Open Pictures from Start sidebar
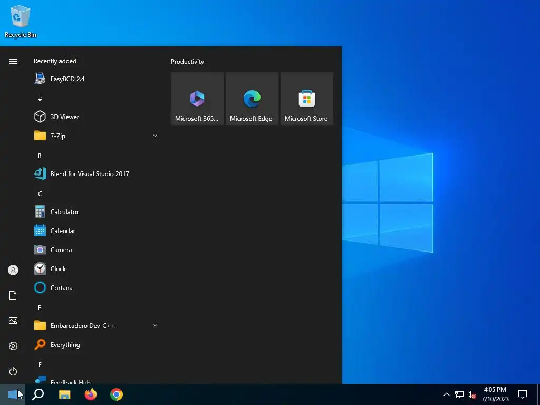This screenshot has width=540, height=405. (13, 321)
